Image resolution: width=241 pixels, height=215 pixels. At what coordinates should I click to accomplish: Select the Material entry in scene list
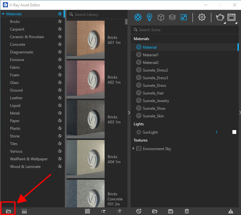(x=185, y=47)
